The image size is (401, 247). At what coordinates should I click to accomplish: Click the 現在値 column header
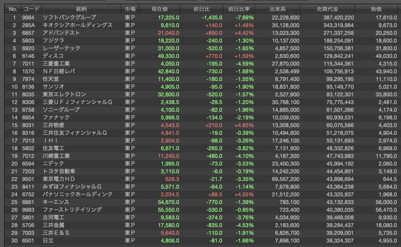(159, 9)
